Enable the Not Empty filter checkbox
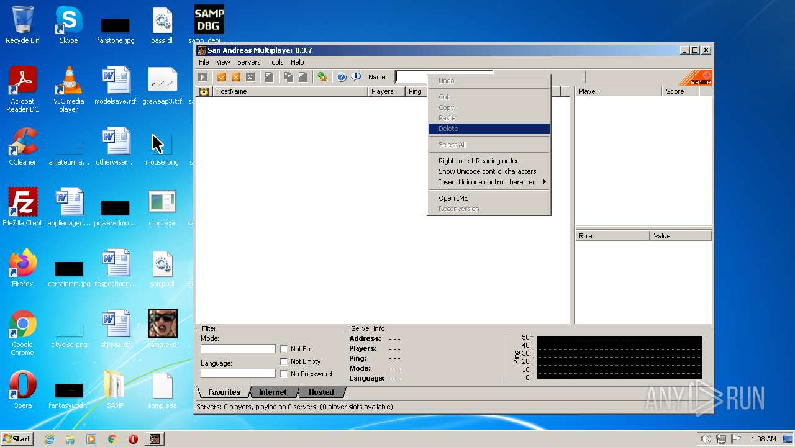 pos(284,361)
